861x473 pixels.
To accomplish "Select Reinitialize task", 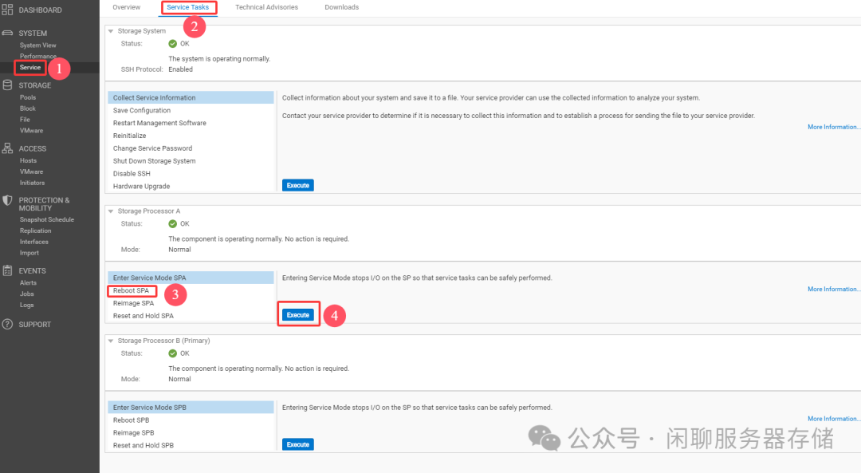I will tap(191, 136).
